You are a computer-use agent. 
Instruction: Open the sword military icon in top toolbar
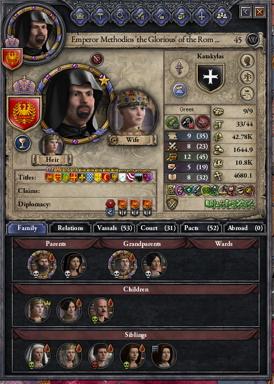[141, 16]
